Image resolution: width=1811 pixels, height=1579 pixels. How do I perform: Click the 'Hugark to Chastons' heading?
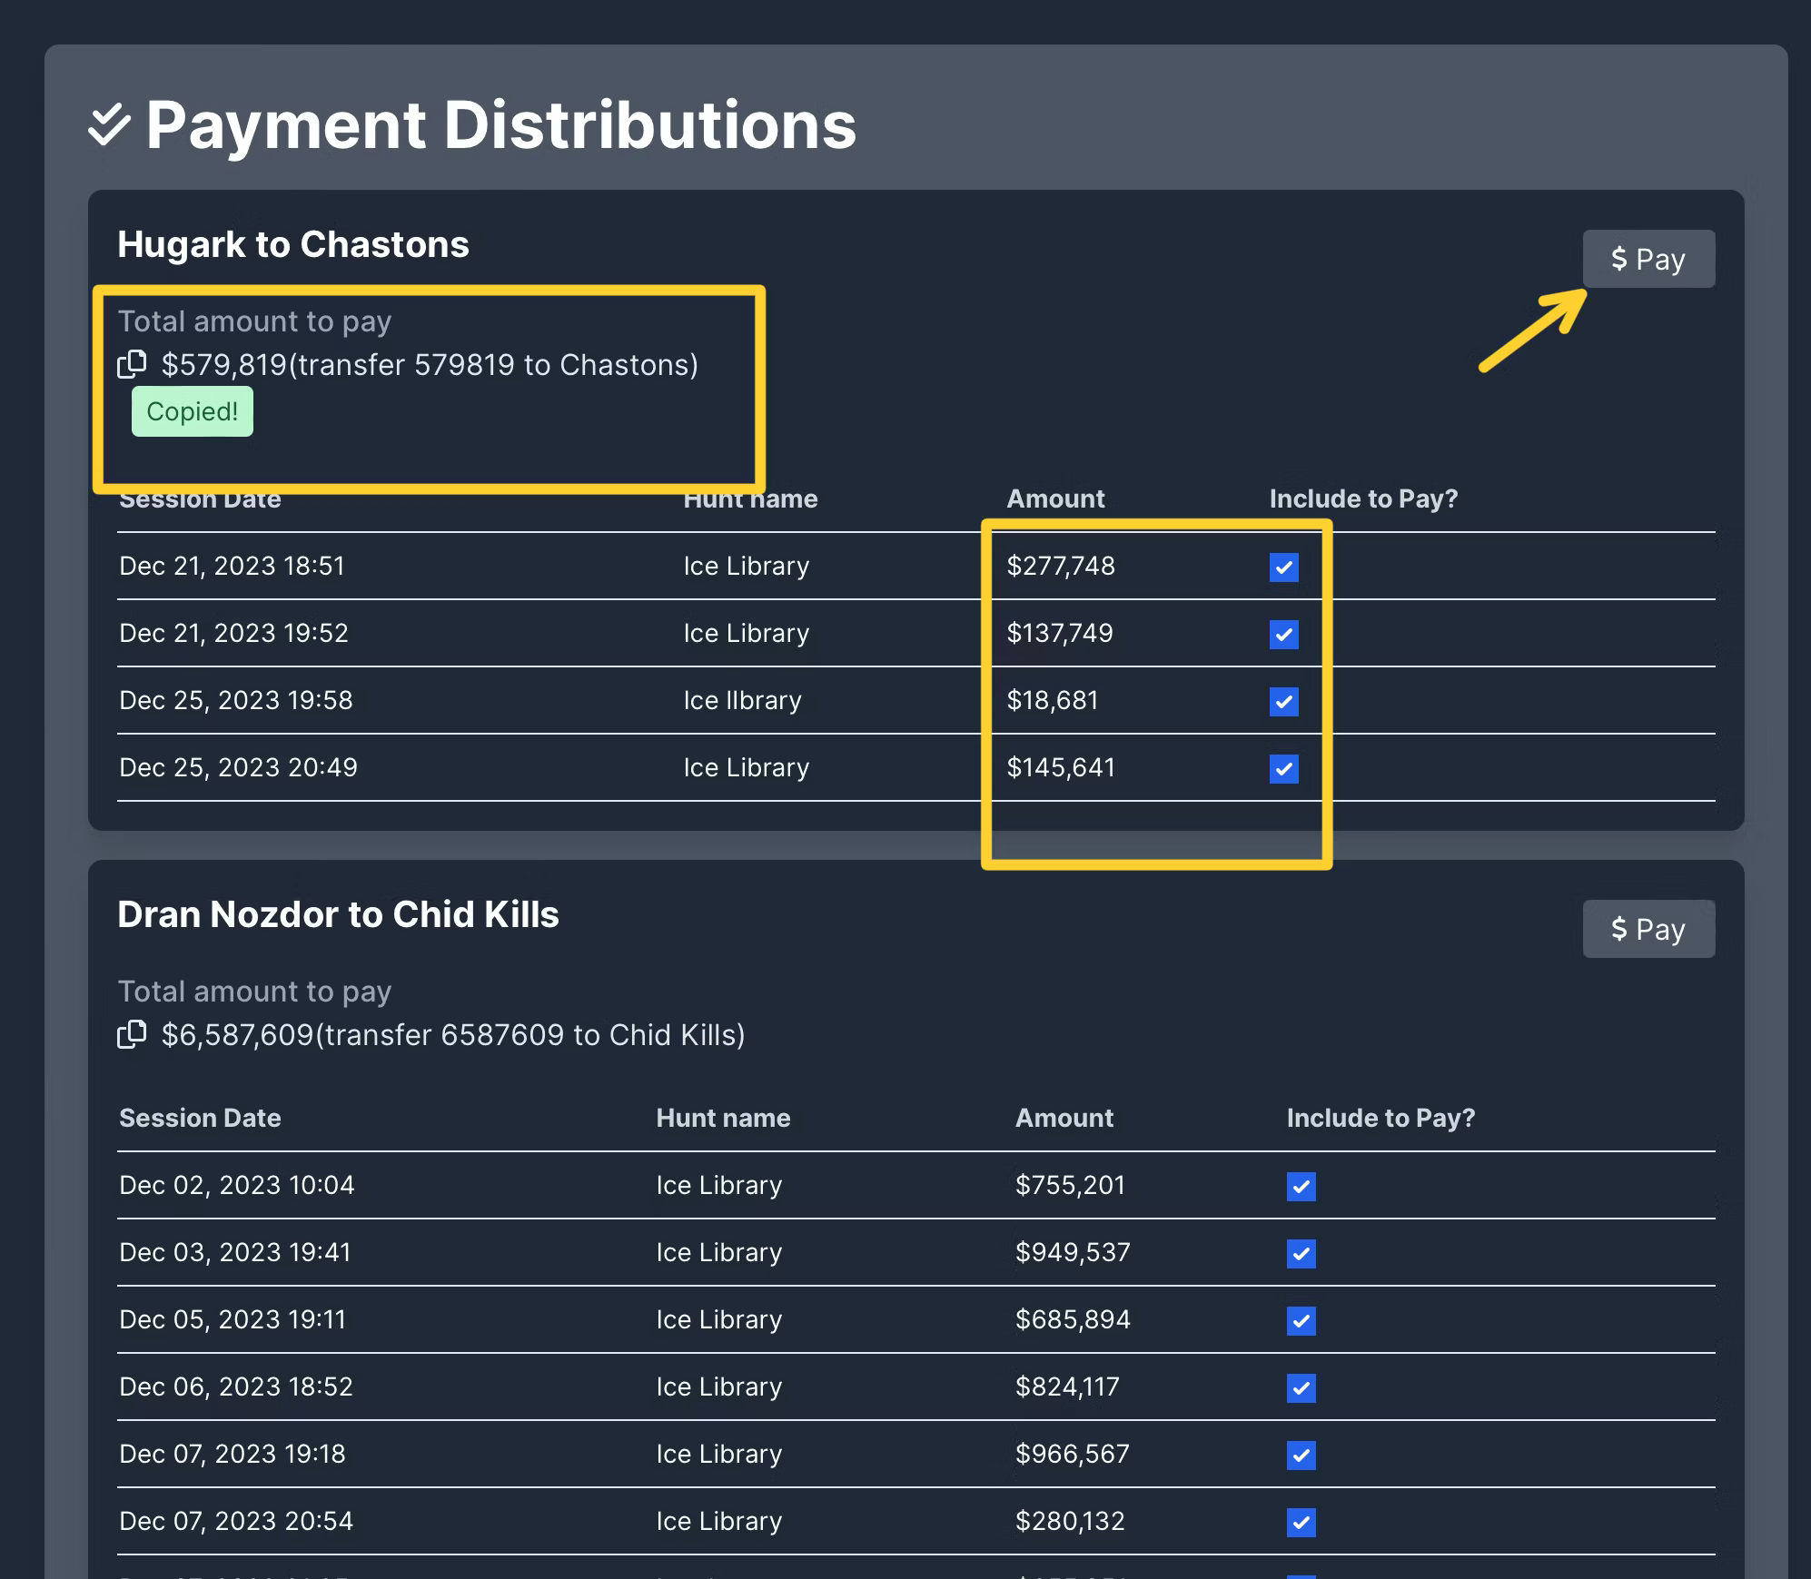(x=293, y=244)
